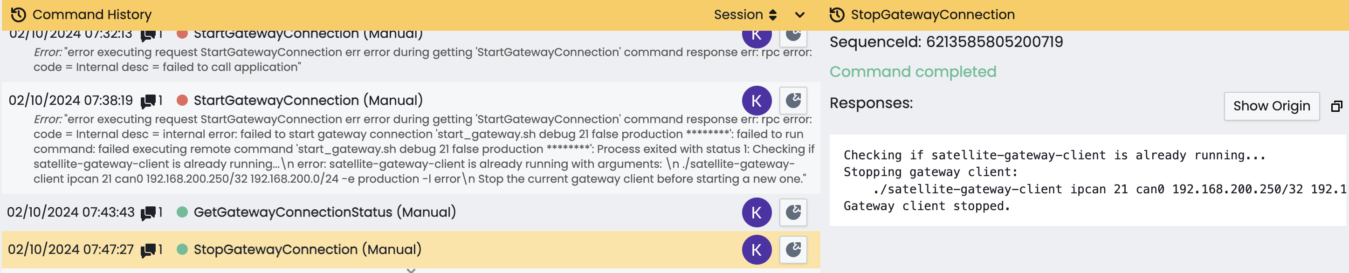Click the Command History clock icon
Image resolution: width=1349 pixels, height=273 pixels.
pos(18,14)
